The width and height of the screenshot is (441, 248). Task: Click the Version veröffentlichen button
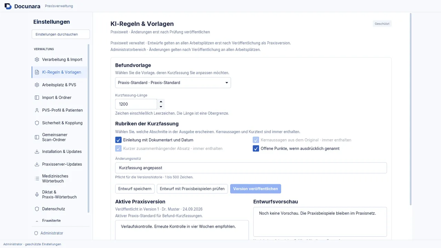tap(256, 189)
